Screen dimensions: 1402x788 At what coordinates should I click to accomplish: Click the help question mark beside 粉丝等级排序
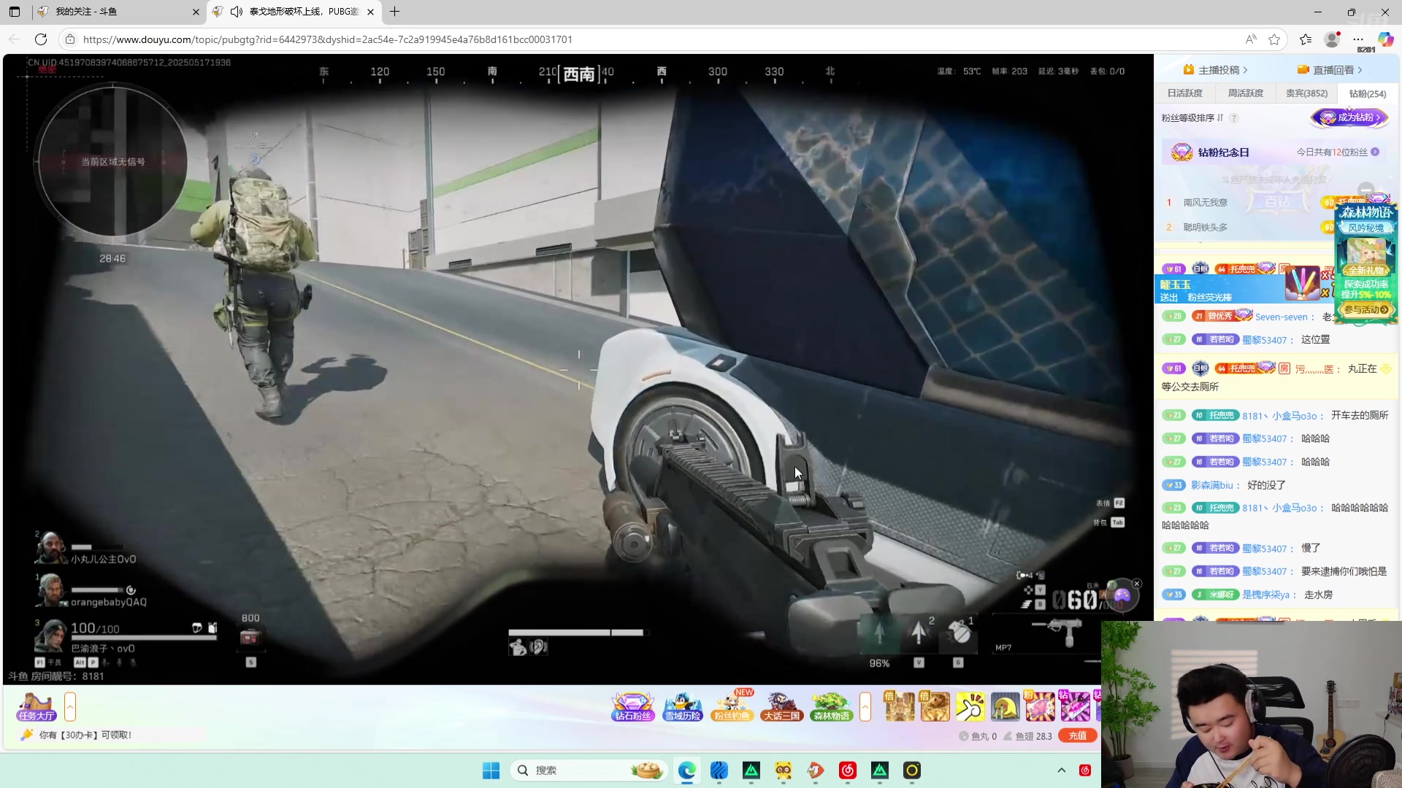(x=1234, y=118)
